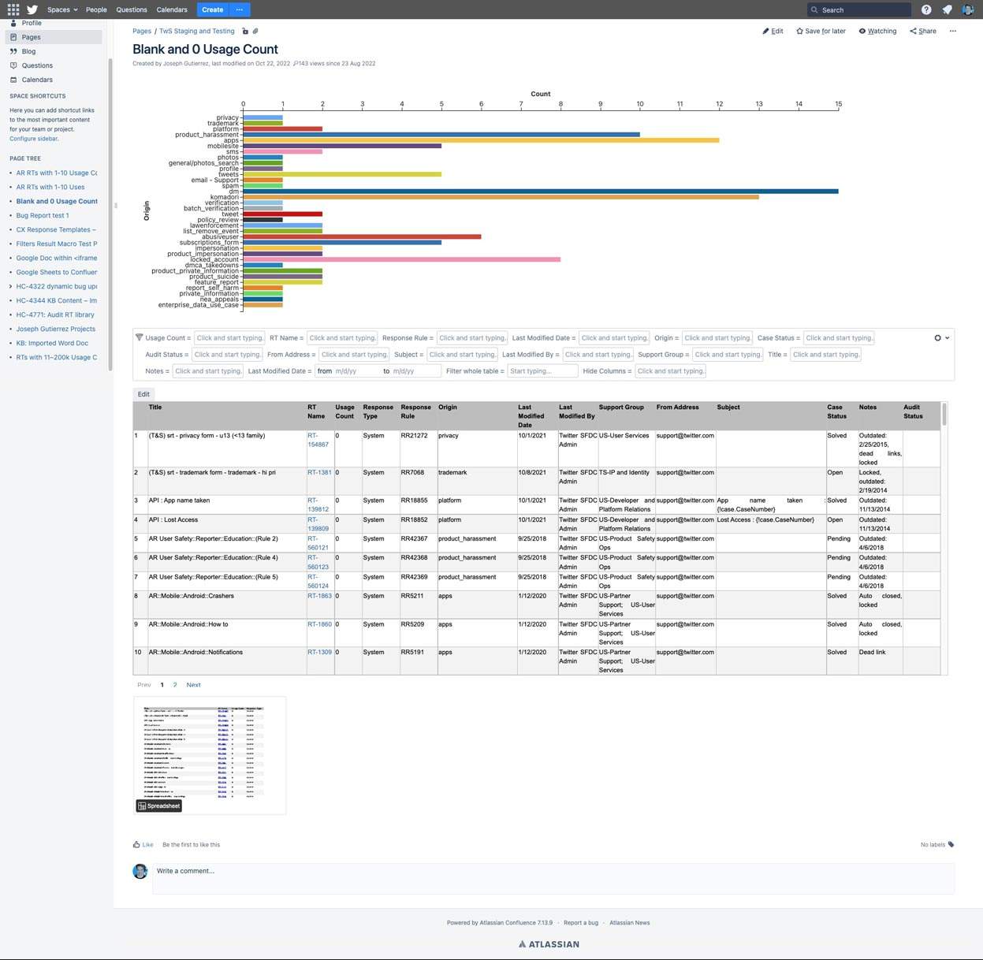Open the Questions header menu item
Screen dimensions: 983x960
point(132,9)
